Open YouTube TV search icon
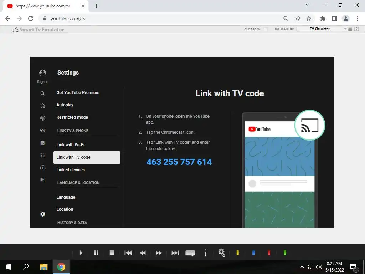 [43, 93]
